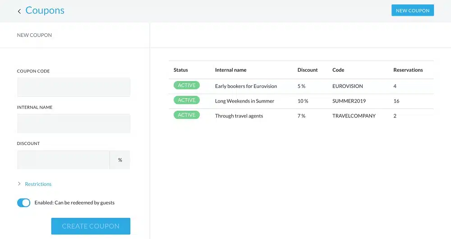Image resolution: width=451 pixels, height=239 pixels.
Task: Click into the Internal Name field
Action: click(x=74, y=123)
